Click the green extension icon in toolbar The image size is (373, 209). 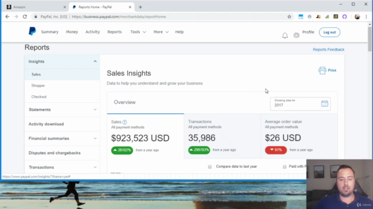(x=327, y=17)
